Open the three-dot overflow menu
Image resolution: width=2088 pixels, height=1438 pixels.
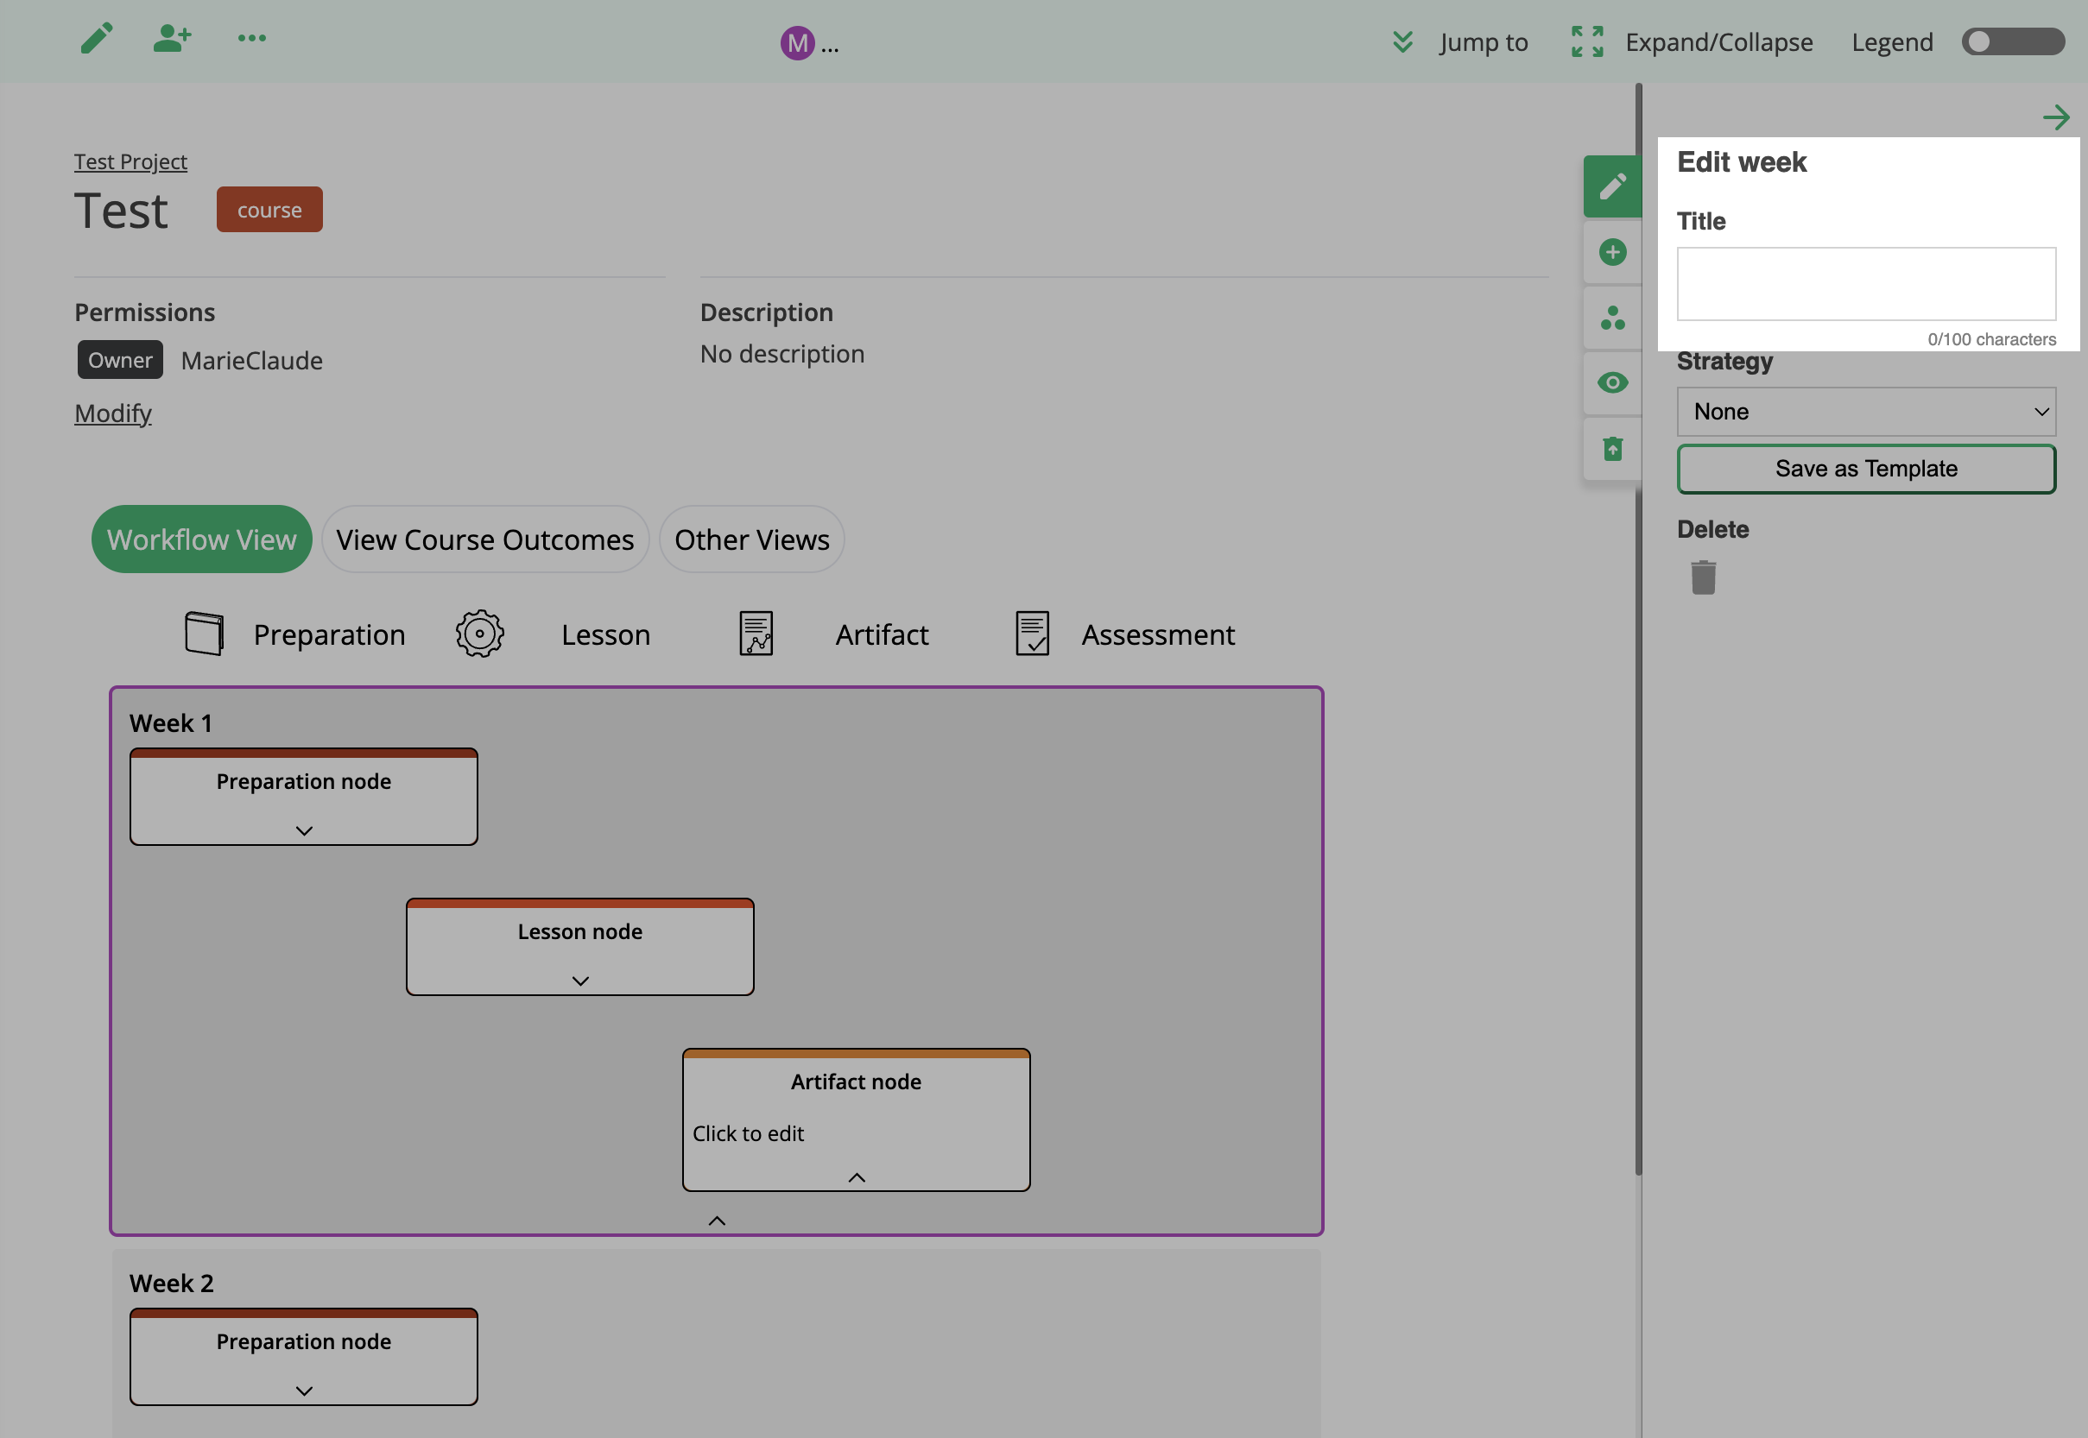[x=251, y=38]
